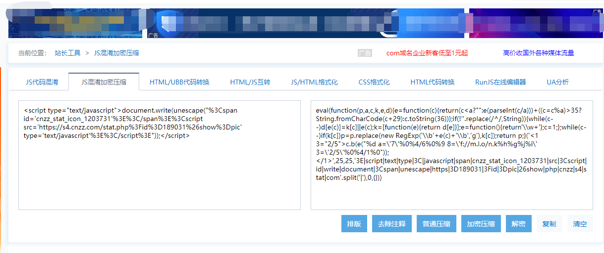
Task: Click the JS混淆加密压缩 breadcrumb link
Action: (116, 53)
